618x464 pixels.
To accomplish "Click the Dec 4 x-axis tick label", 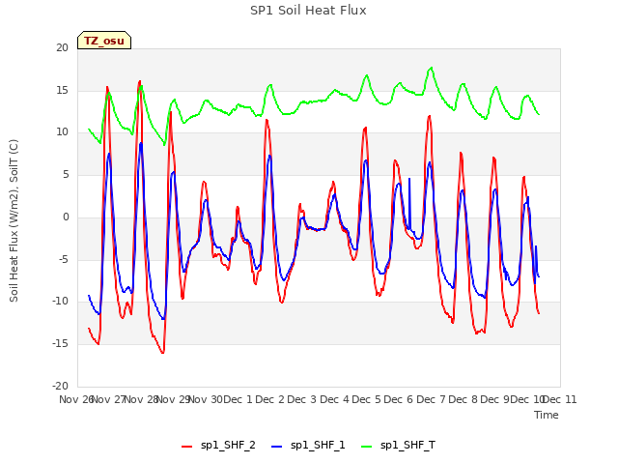I will (334, 399).
